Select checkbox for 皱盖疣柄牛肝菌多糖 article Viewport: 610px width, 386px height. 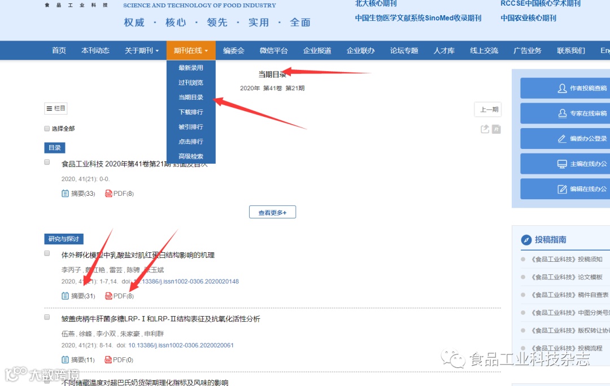[47, 317]
